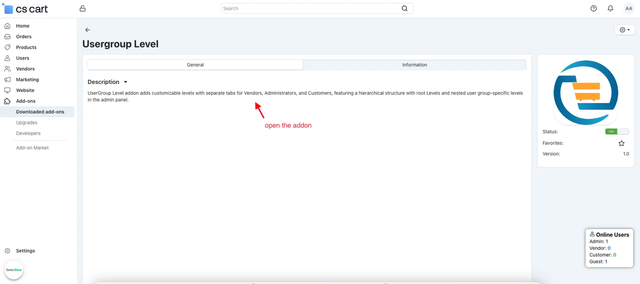The height and width of the screenshot is (284, 640).
Task: Open the Add-on Market link
Action: (32, 148)
